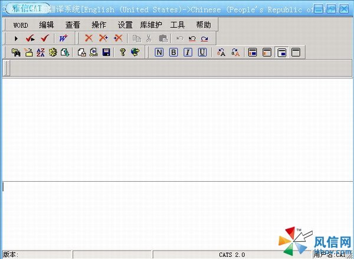
Task: Open the 查看 menu
Action: (73, 25)
